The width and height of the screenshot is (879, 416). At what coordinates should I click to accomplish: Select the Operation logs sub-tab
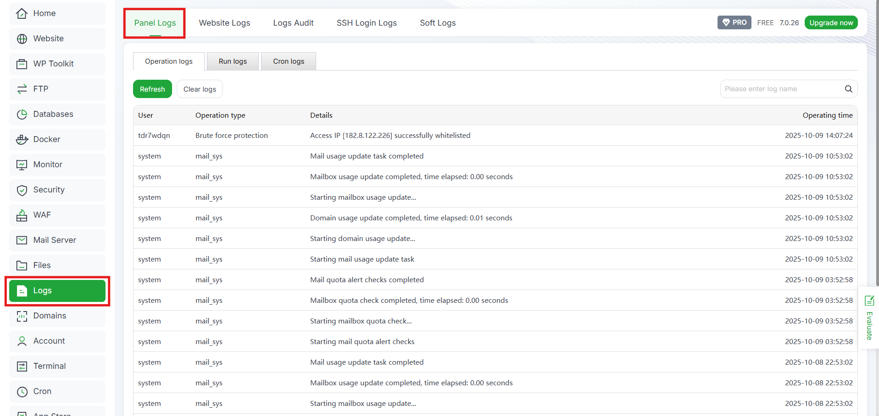[169, 61]
